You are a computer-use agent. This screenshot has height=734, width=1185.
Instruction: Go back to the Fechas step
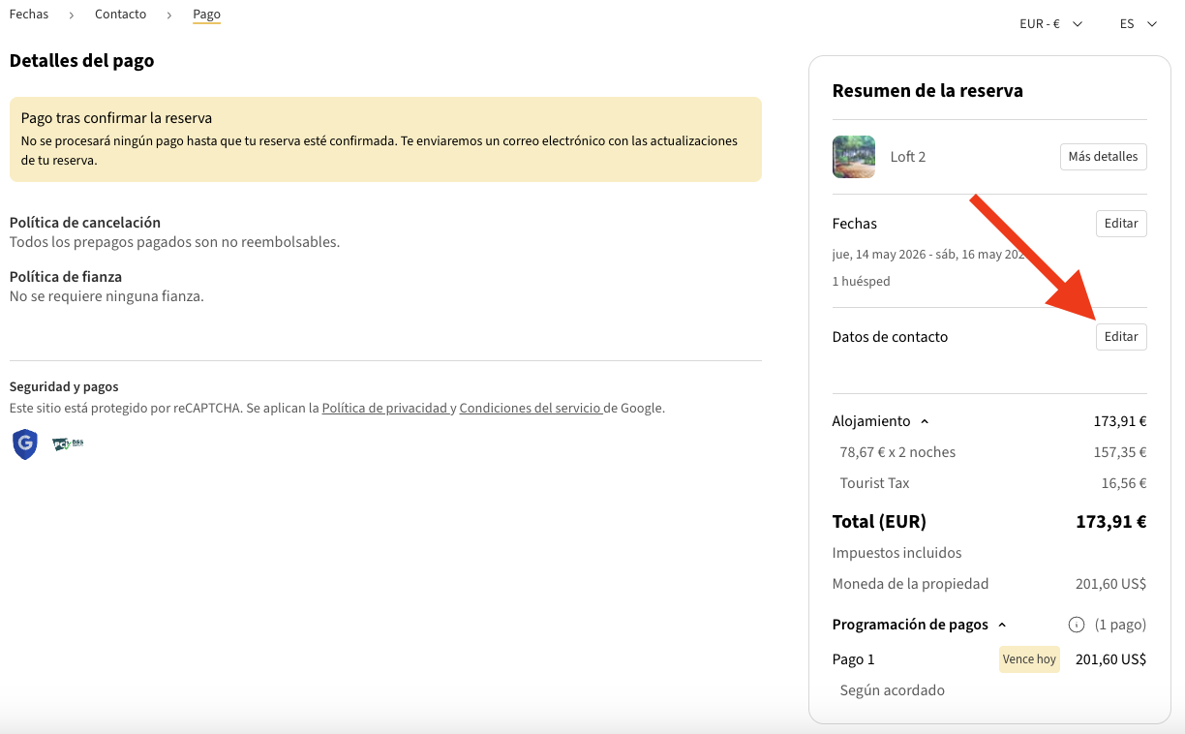29,15
